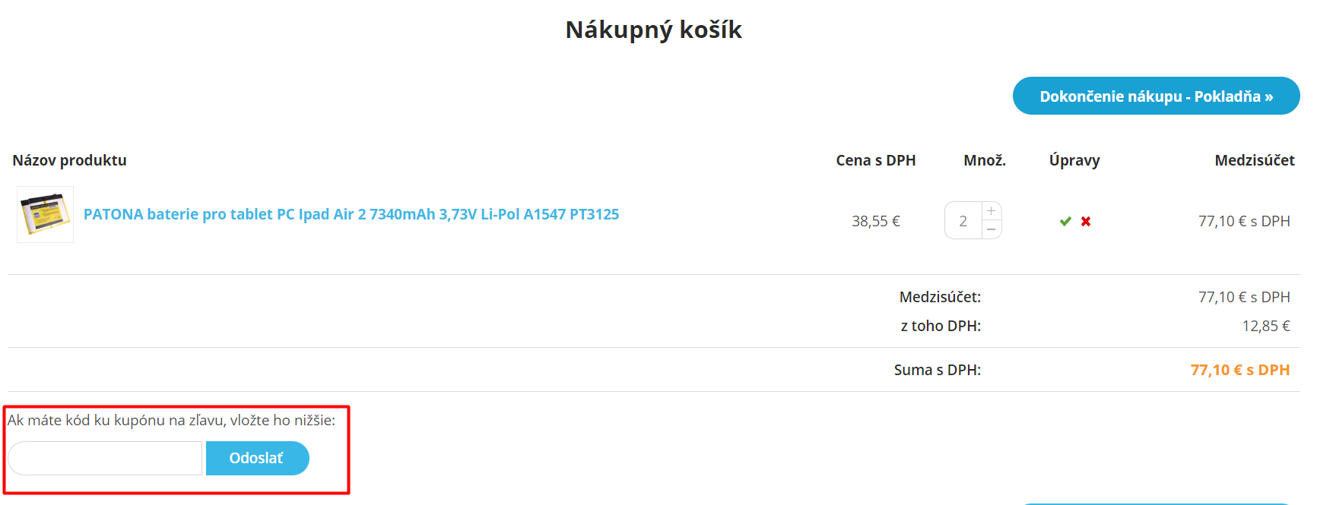The image size is (1317, 505).
Task: Click the Množ. column header
Action: pyautogui.click(x=984, y=160)
